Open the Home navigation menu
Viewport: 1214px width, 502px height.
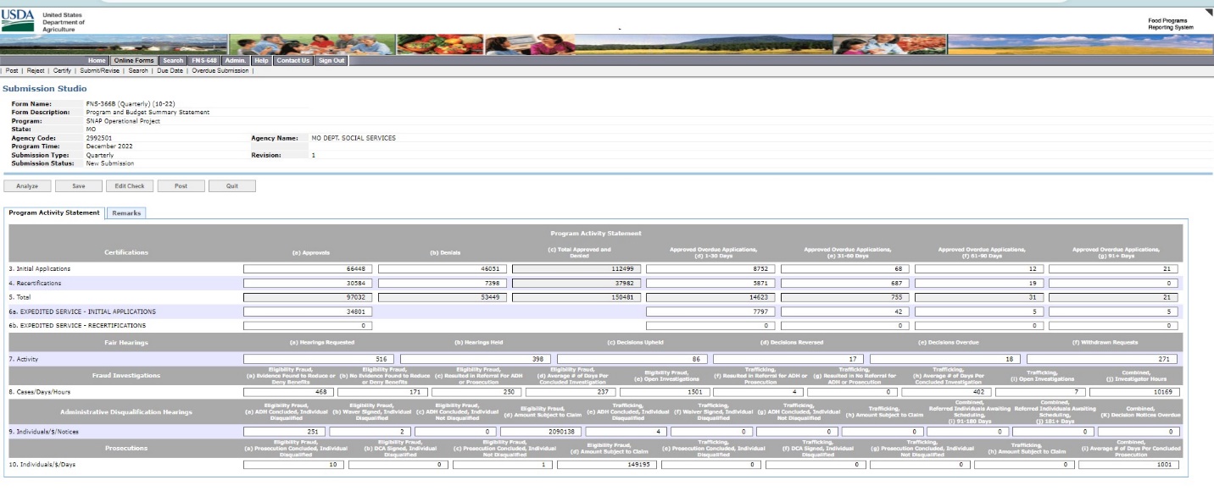[96, 60]
